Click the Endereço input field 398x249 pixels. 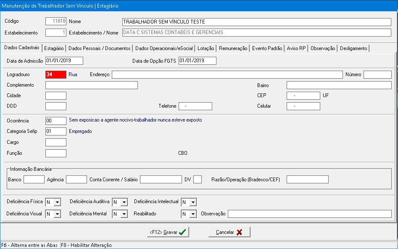point(227,74)
